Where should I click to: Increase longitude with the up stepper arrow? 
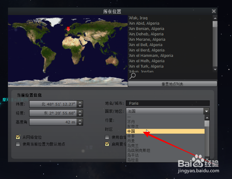(x=80, y=111)
